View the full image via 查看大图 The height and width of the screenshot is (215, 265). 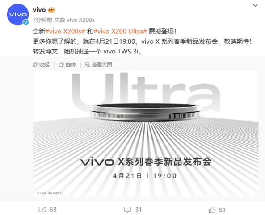102,65
